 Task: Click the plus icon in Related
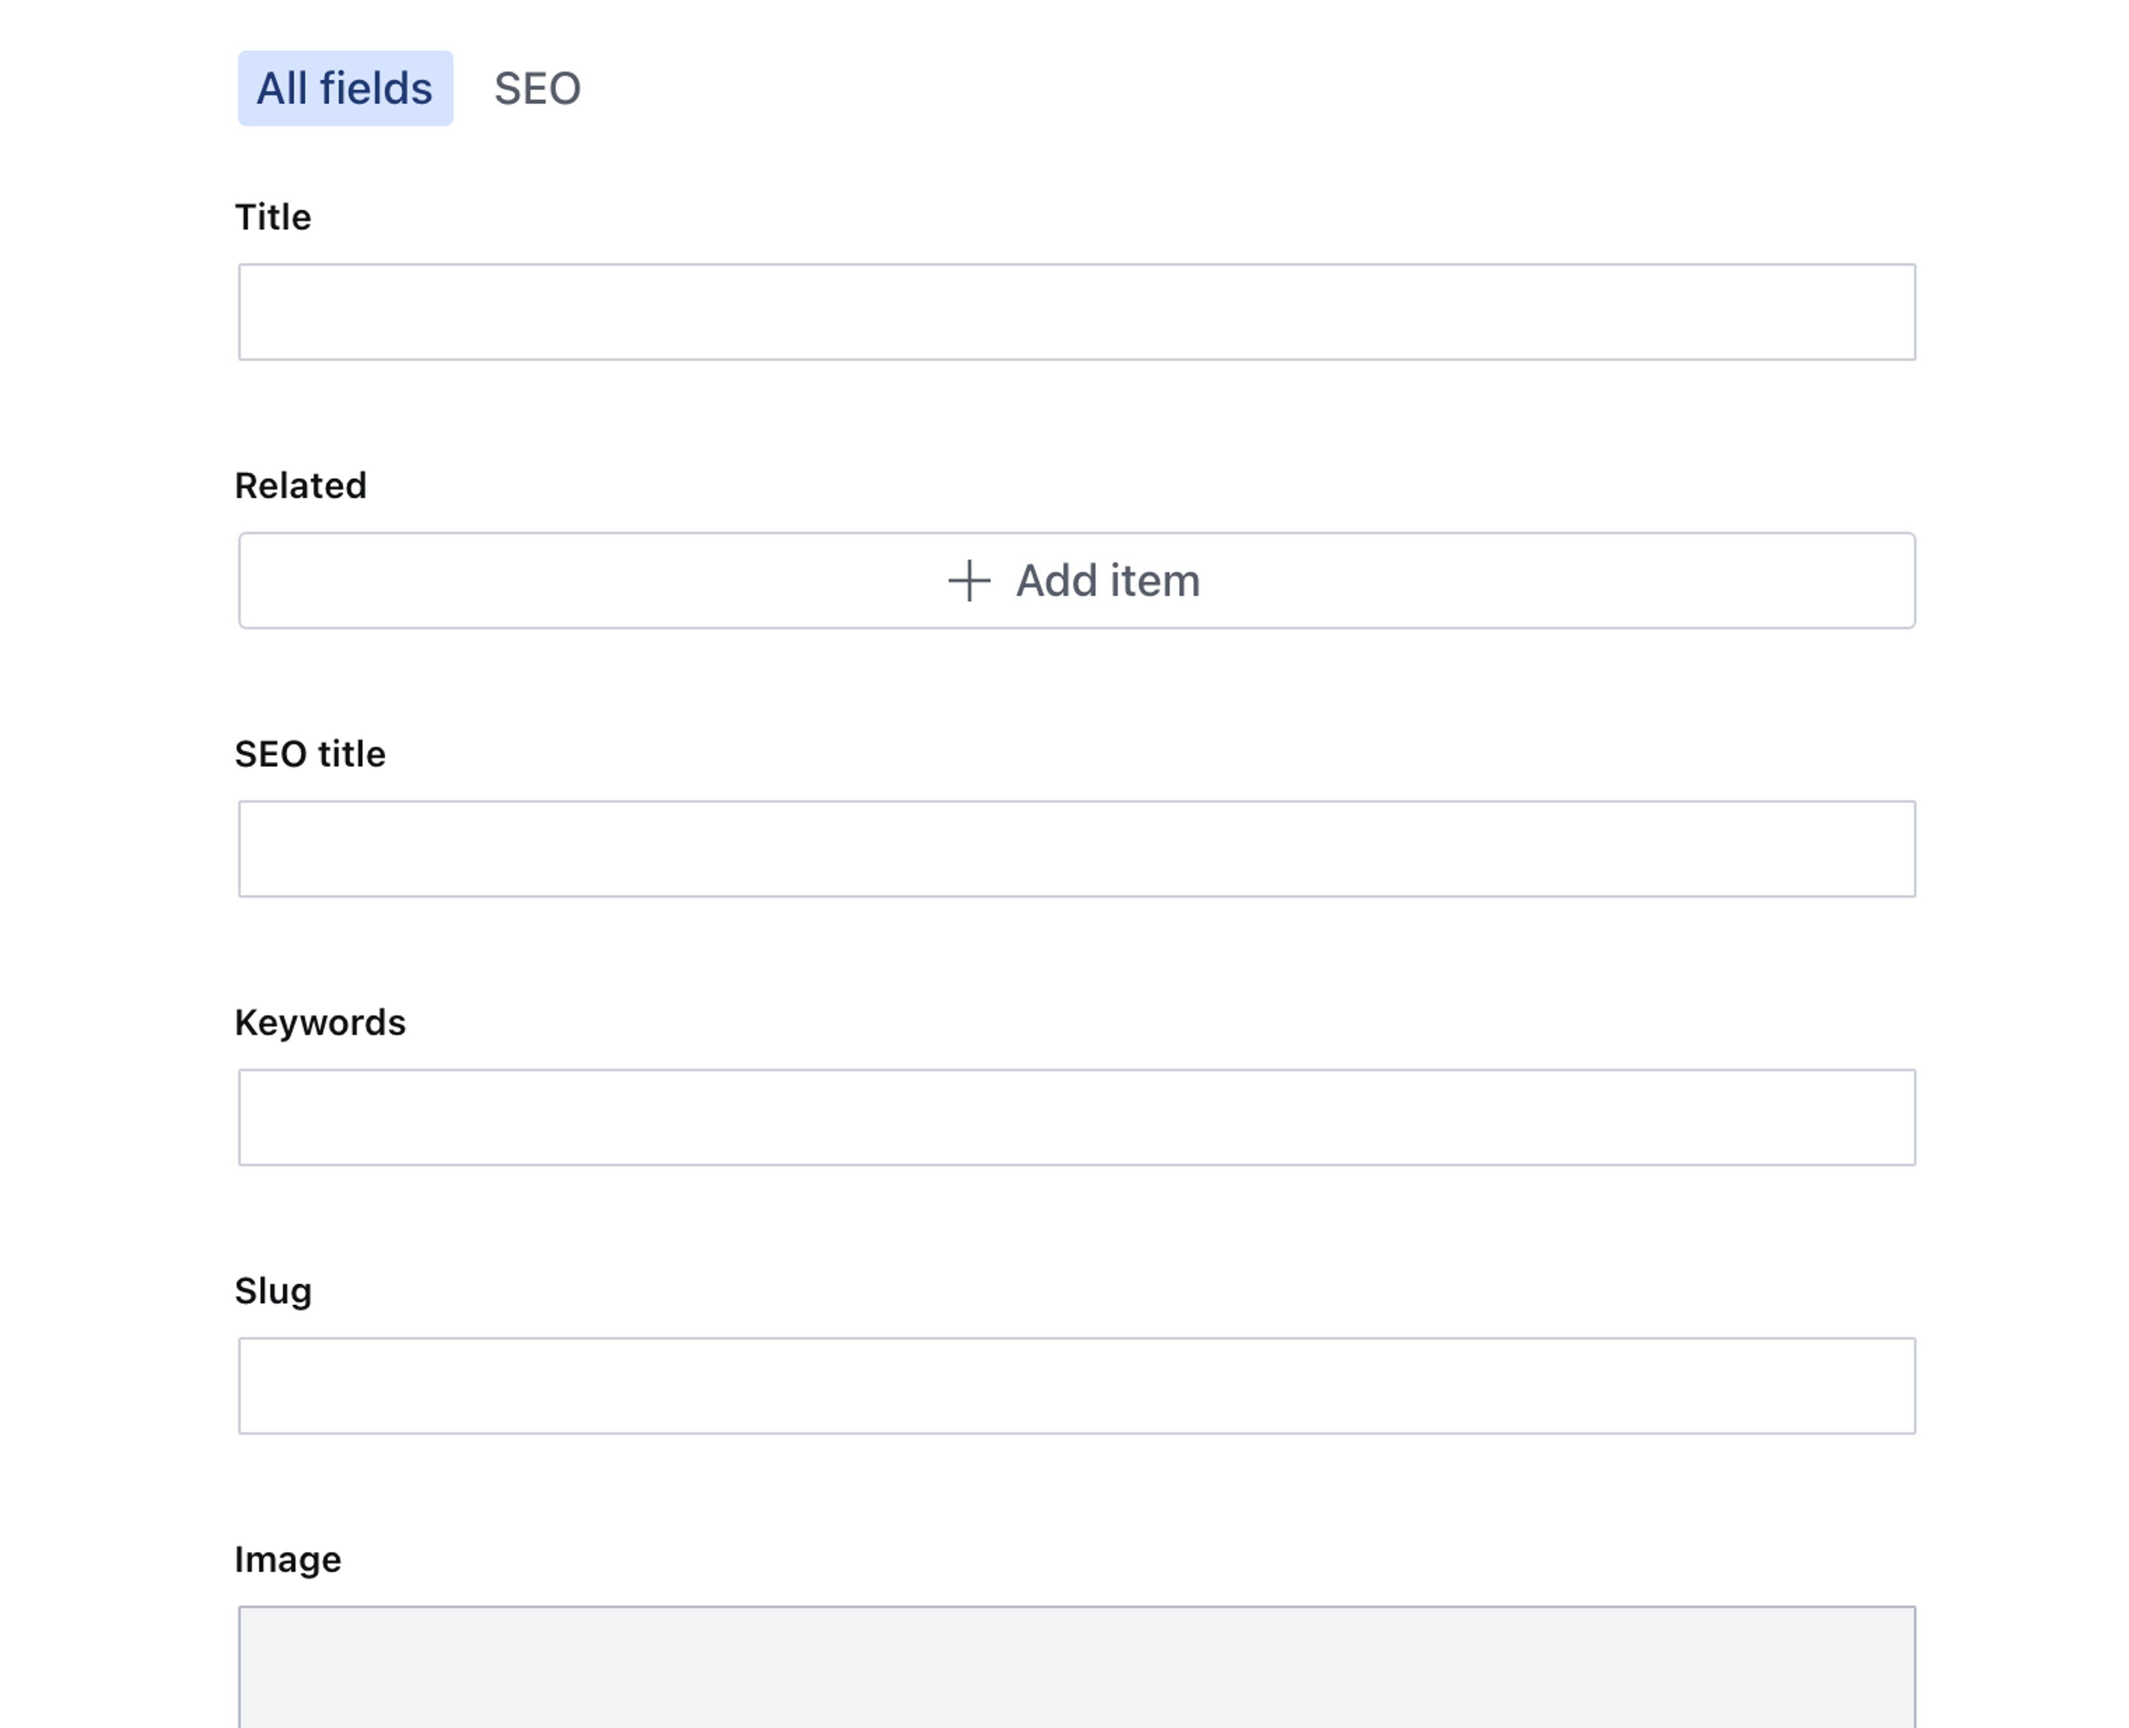(x=968, y=580)
